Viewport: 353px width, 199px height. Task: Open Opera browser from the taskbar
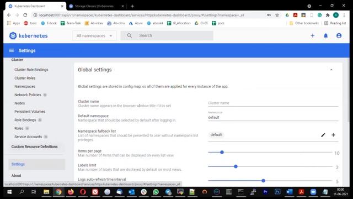pos(83,192)
